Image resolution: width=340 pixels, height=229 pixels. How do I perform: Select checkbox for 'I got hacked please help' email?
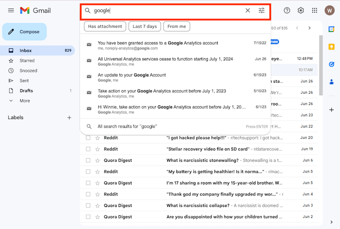[88, 138]
